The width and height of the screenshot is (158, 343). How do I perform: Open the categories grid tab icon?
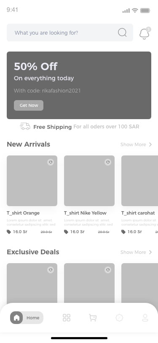point(67,318)
